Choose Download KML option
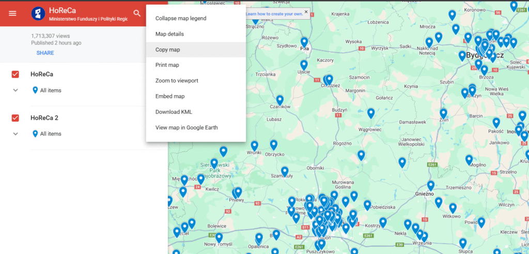529x254 pixels. click(174, 112)
